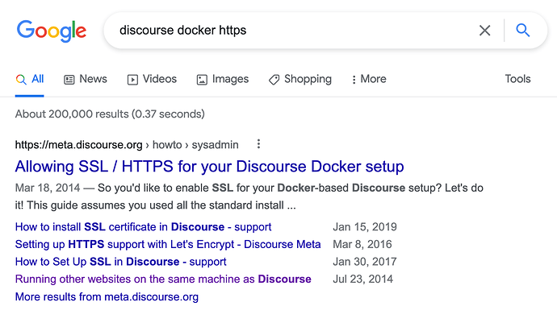Open 'How to install SSL certificate in Discourse' link

143,227
